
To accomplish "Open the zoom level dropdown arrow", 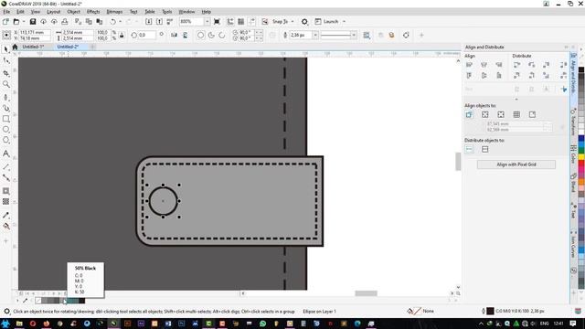I will coord(207,22).
